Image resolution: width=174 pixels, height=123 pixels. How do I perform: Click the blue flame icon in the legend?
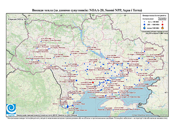point(145,28)
